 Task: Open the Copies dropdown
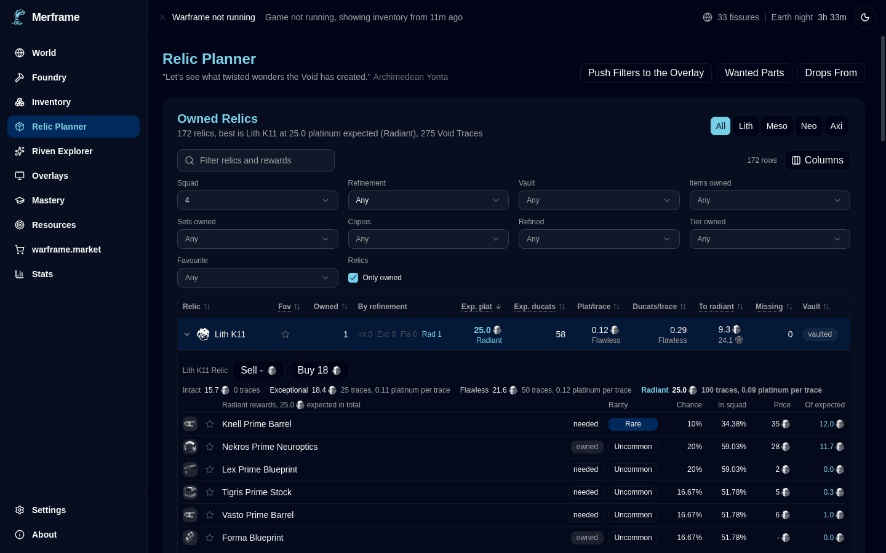(428, 239)
